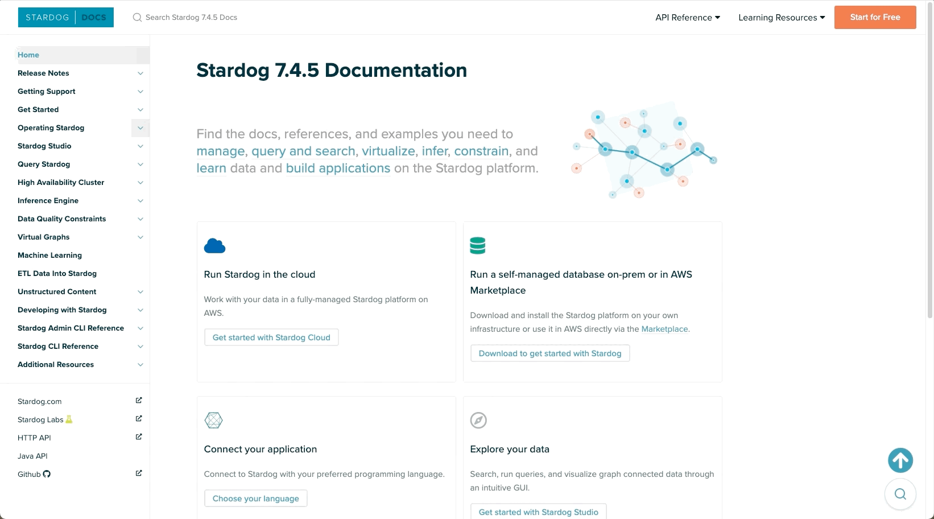Screen dimensions: 934x519
Task: Click Get started with Stardog Studio
Action: [x=538, y=512]
